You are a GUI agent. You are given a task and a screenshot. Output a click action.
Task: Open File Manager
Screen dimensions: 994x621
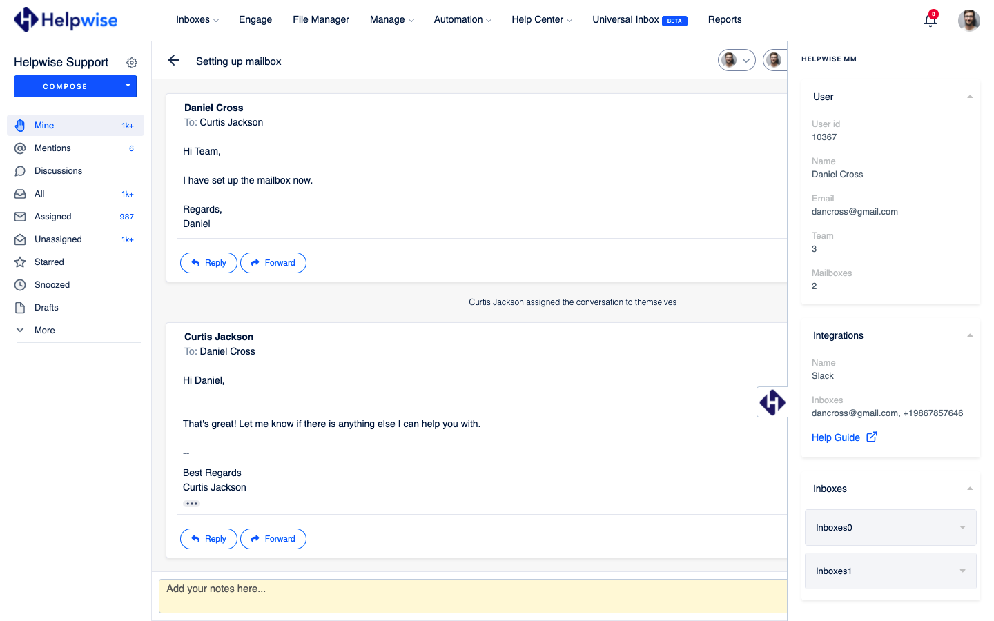[321, 19]
